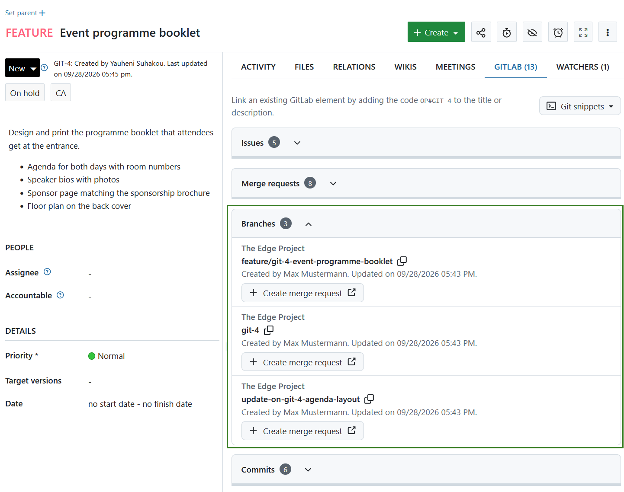Click the plus icon beside Set parent
624x492 pixels.
tap(42, 13)
